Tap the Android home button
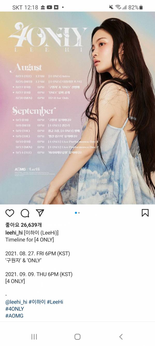 77,337
